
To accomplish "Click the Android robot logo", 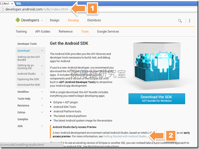I will coord(18,20).
